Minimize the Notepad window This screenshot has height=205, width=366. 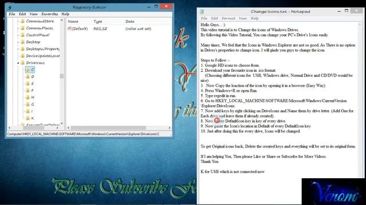(x=339, y=11)
